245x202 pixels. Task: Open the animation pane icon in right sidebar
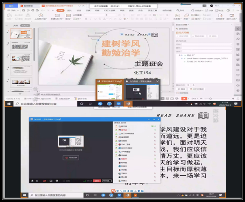[238, 29]
